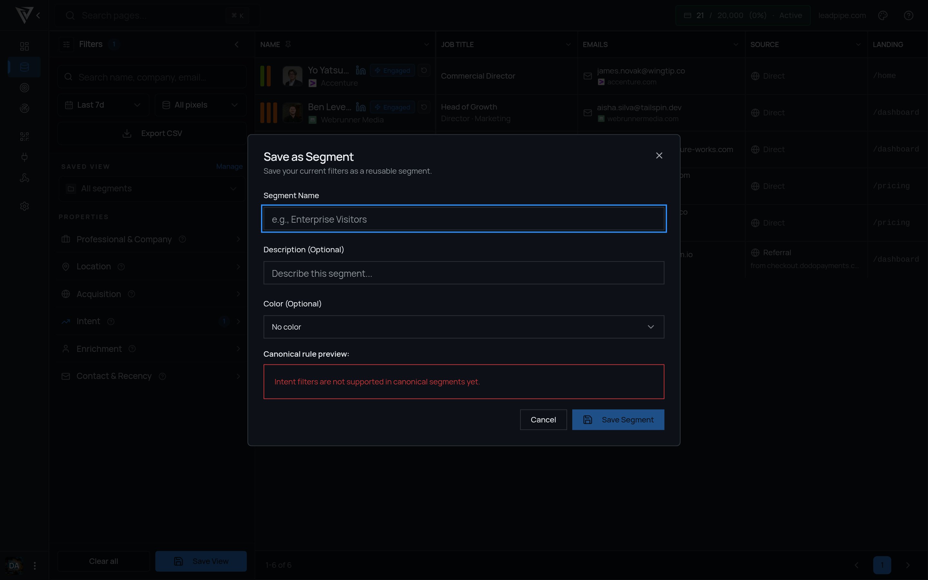This screenshot has height=580, width=928.
Task: Click the Save Segment button
Action: [618, 420]
